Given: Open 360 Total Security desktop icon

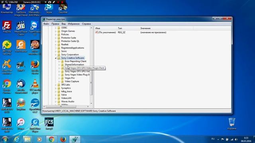Looking at the screenshot, I should [x=7, y=48].
